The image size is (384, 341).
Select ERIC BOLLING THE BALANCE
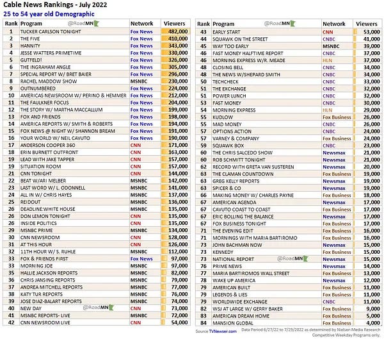pyautogui.click(x=243, y=217)
